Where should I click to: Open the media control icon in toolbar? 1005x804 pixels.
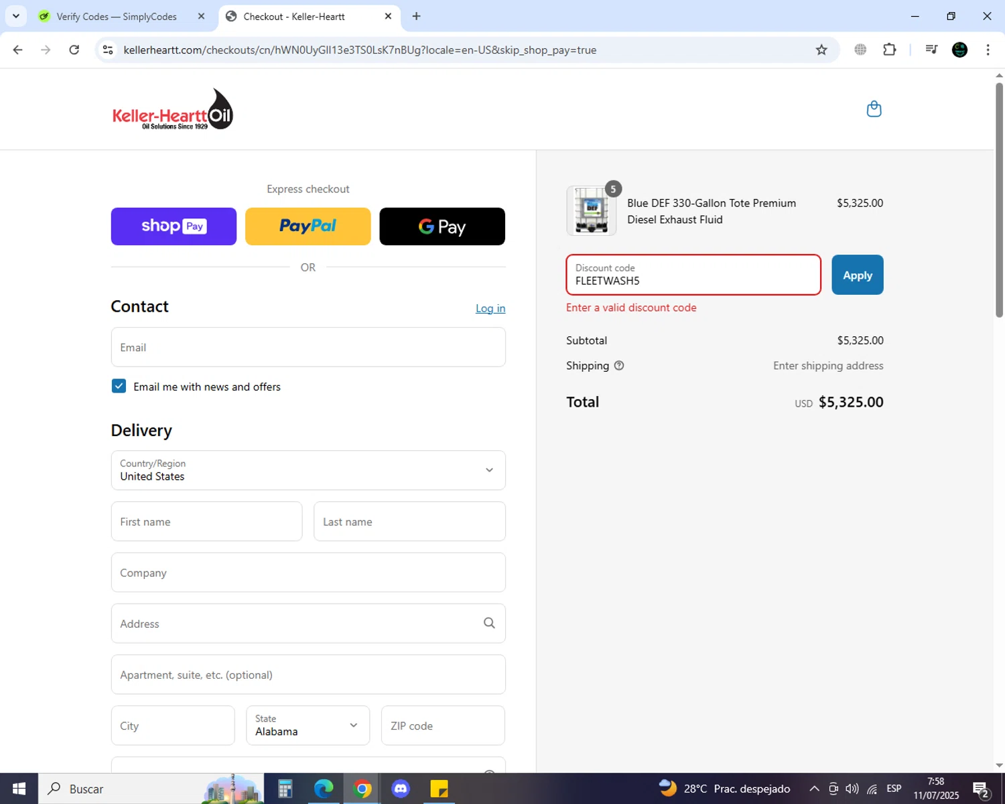click(x=931, y=50)
